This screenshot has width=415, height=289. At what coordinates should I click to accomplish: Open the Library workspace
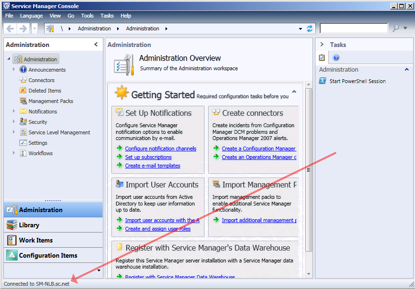pos(29,225)
